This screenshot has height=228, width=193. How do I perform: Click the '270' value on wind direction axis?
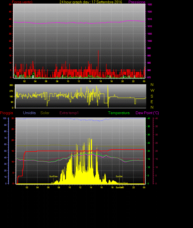point(11,91)
